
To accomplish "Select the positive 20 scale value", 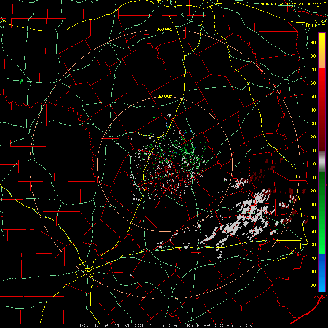I will tap(313, 137).
